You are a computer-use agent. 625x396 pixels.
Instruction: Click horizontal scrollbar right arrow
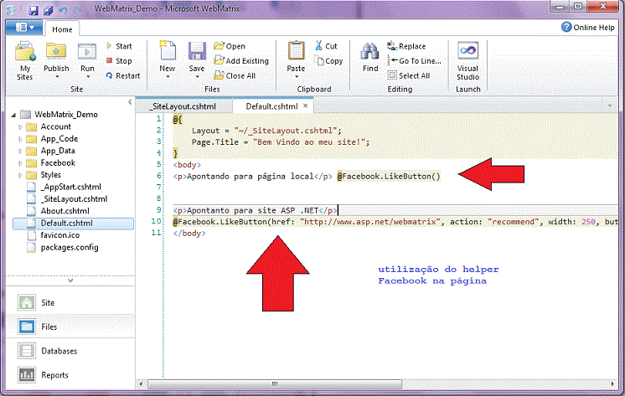(x=612, y=384)
